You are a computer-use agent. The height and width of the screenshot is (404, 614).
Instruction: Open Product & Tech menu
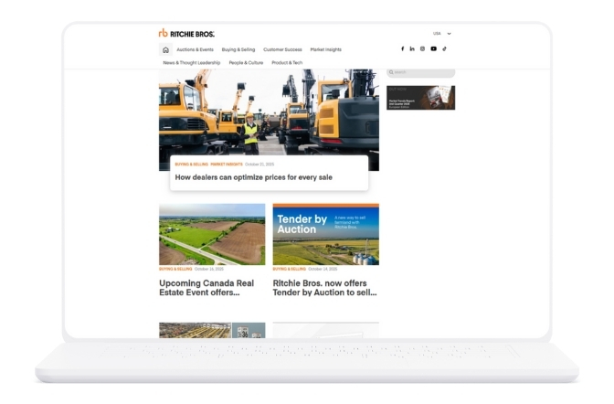[x=287, y=63]
